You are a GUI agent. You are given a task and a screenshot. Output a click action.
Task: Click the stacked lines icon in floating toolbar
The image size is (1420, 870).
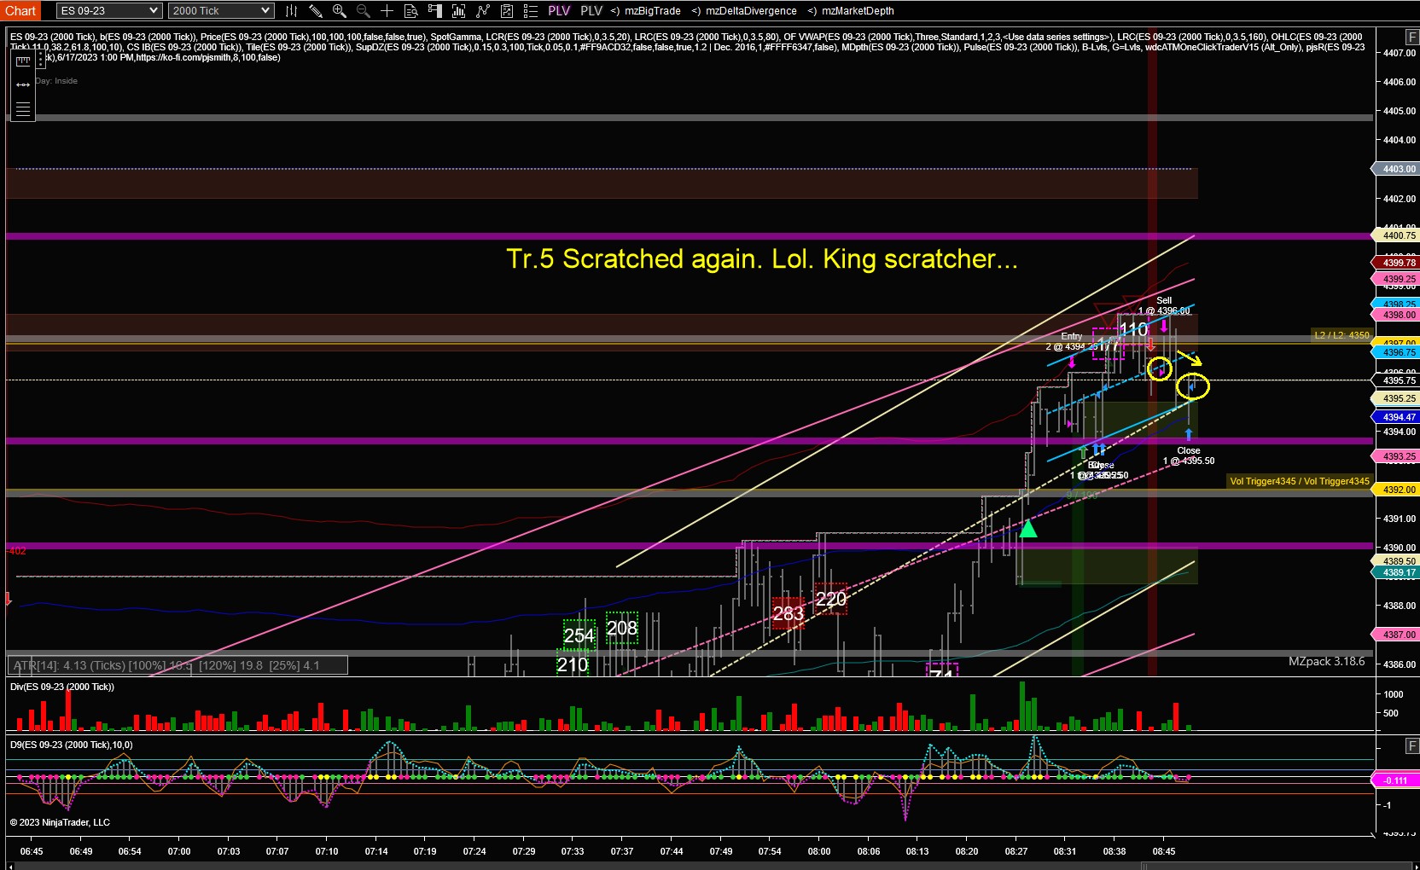pos(23,108)
